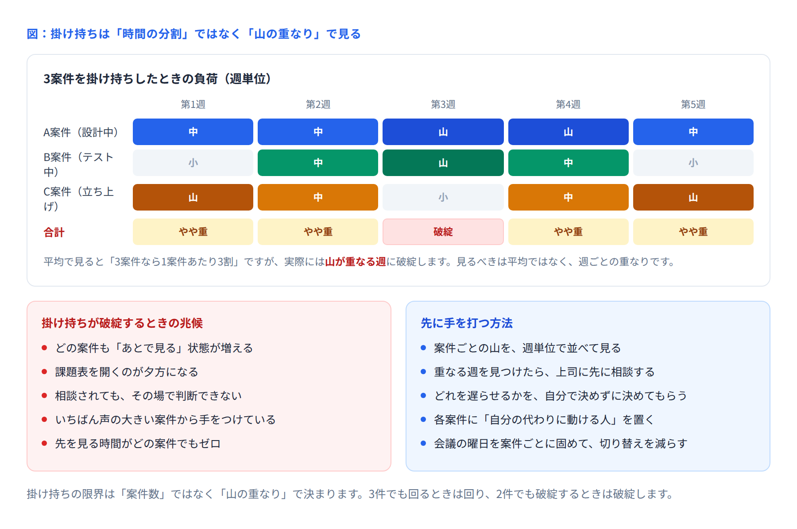
Task: Click A案件 week 3 山 cell
Action: click(443, 132)
